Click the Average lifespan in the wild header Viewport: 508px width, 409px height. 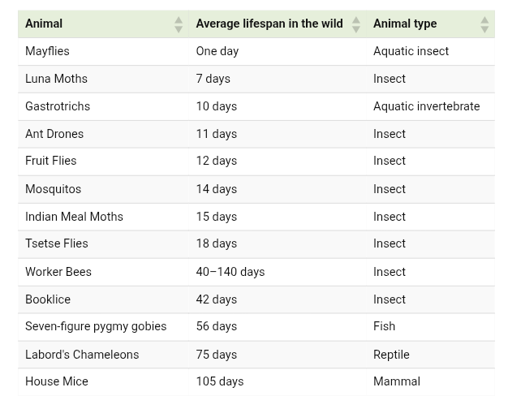[269, 24]
